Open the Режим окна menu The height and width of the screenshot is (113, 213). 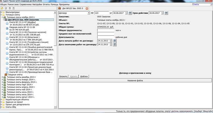[x=13, y=5]
